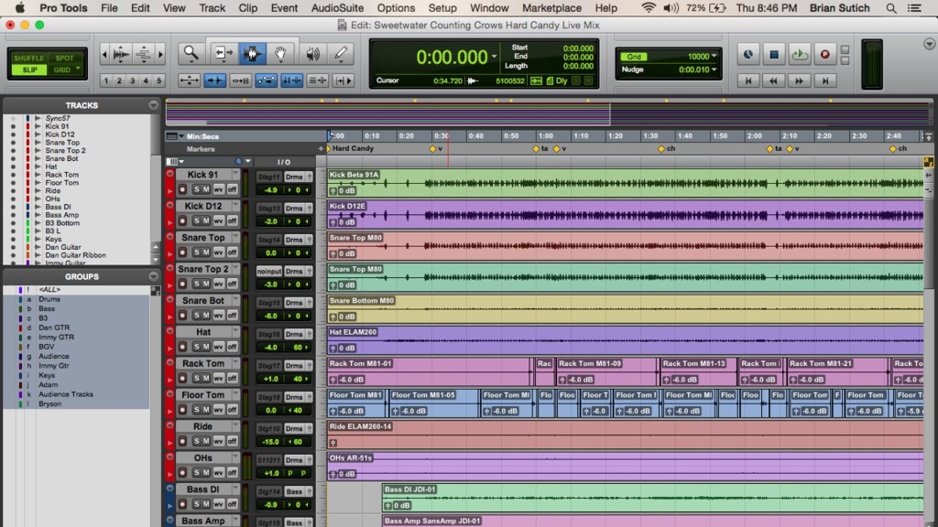Click the online/pre-roll clock transport icon
Screen dimensions: 938x527
coord(747,54)
